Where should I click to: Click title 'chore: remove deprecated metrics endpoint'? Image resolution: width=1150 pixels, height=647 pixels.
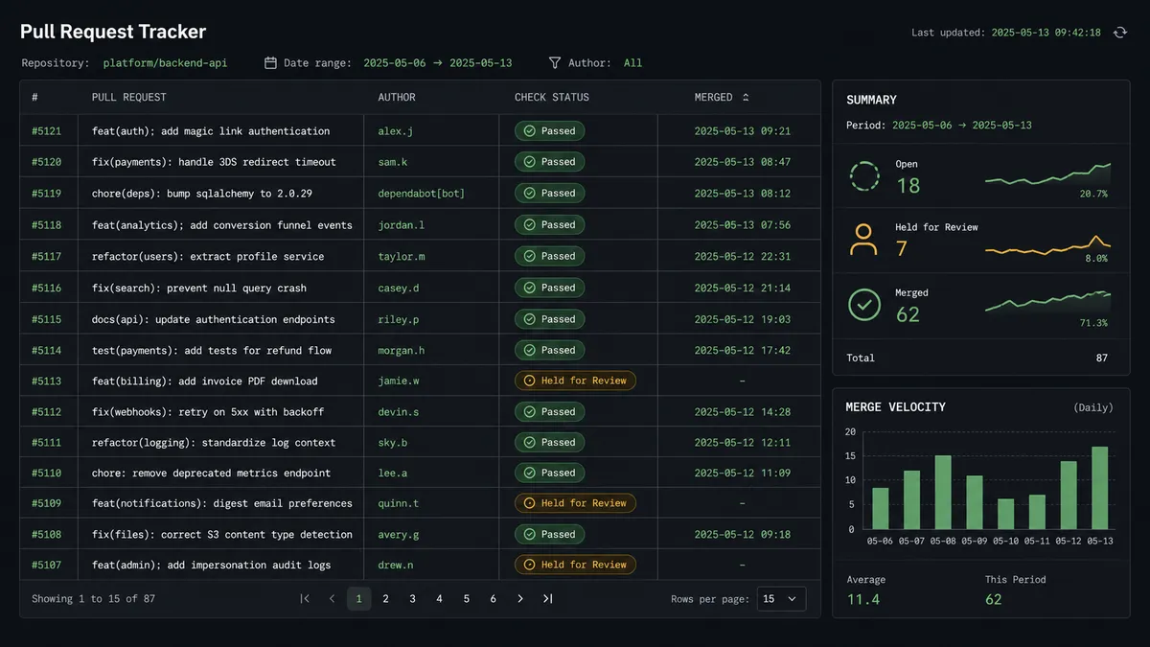pyautogui.click(x=211, y=473)
